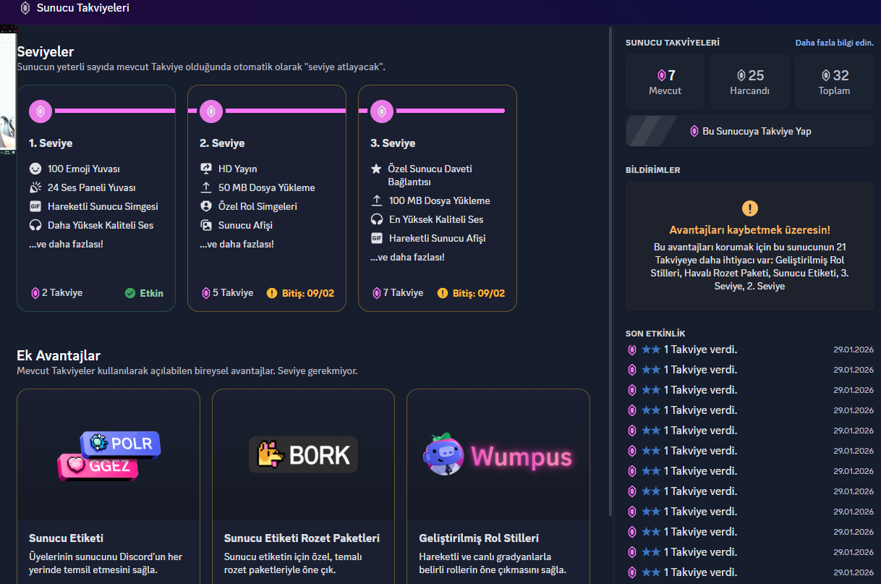Click the soundboard icon beside 24 Ses Paneli Yuvası
Screen dimensions: 881x584
(35, 187)
